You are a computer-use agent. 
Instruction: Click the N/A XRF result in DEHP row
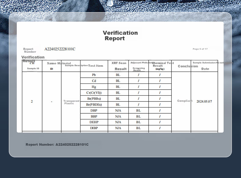118,122
